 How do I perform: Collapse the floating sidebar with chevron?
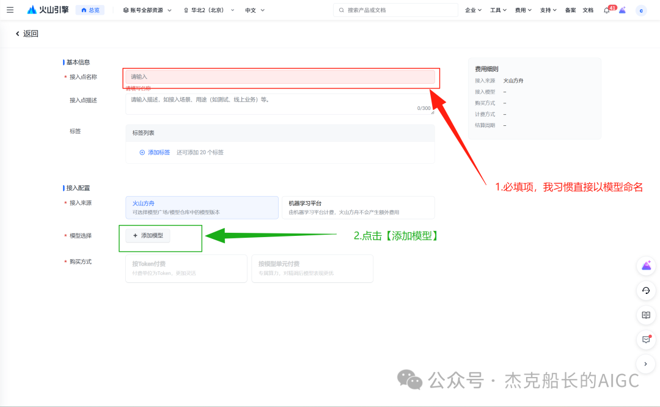pyautogui.click(x=646, y=364)
